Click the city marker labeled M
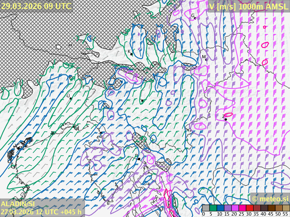 click(206, 59)
